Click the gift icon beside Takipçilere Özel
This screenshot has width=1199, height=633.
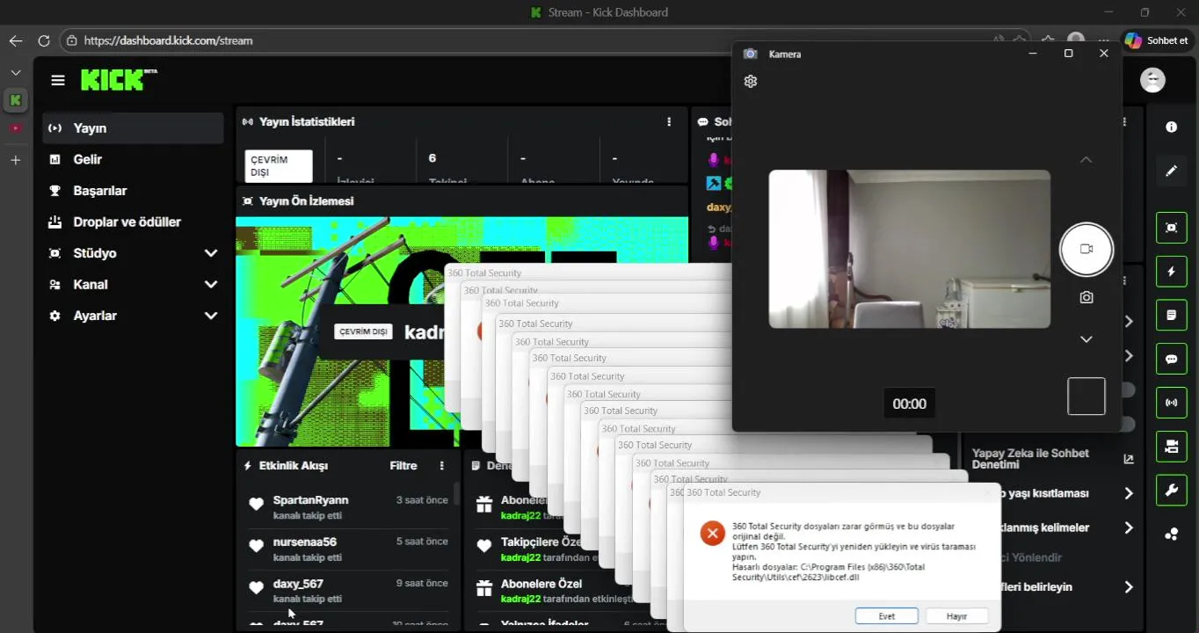[x=483, y=546]
